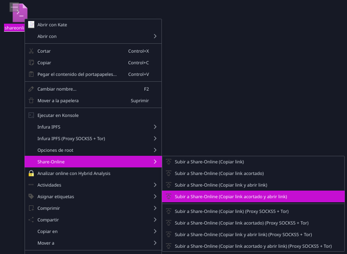Open Infura IPFS (Proxy SOCKS5 + Tor) entry
The width and height of the screenshot is (347, 254).
(x=93, y=139)
